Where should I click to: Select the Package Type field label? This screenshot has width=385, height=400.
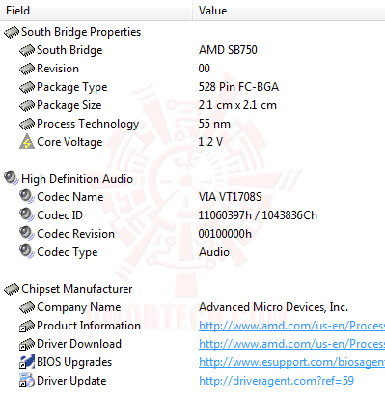[x=72, y=87]
